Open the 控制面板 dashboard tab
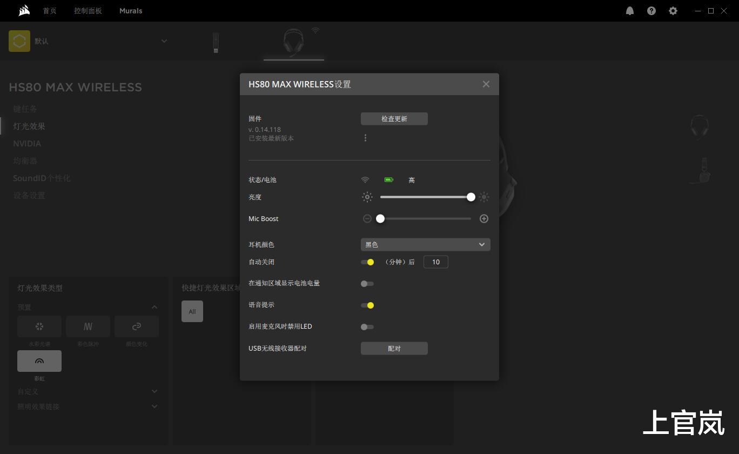The height and width of the screenshot is (454, 739). pyautogui.click(x=88, y=11)
